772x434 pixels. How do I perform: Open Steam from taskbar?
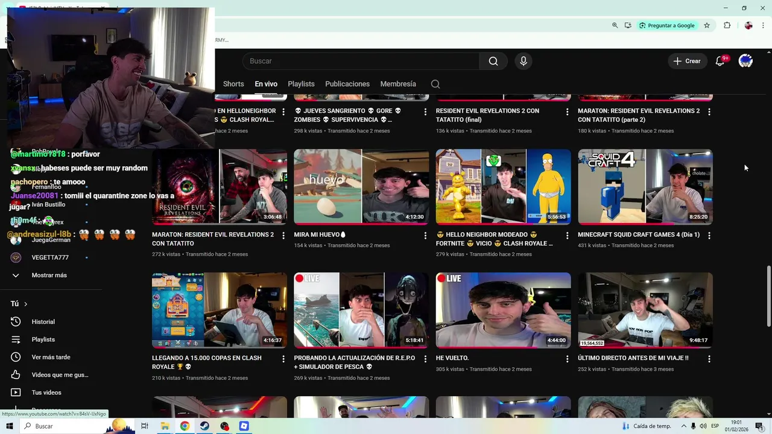[204, 426]
